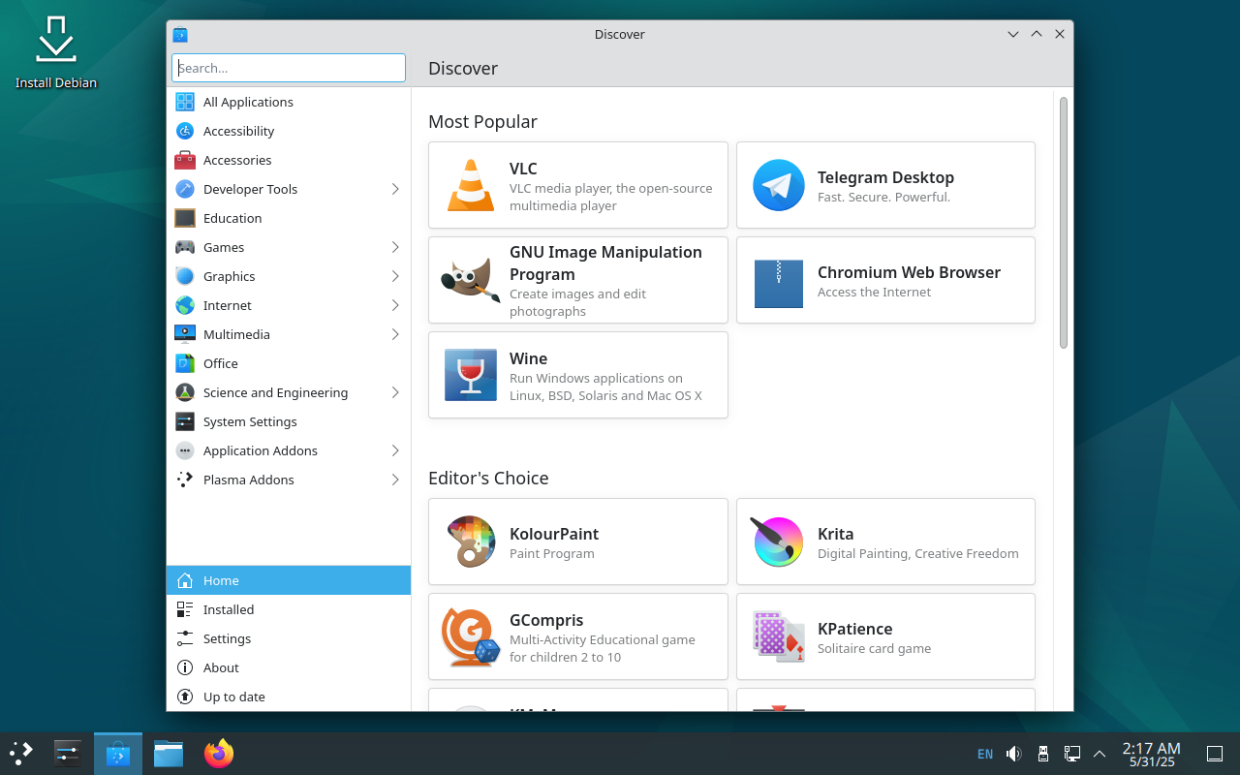Open the Wine application card
The height and width of the screenshot is (775, 1240).
[578, 375]
